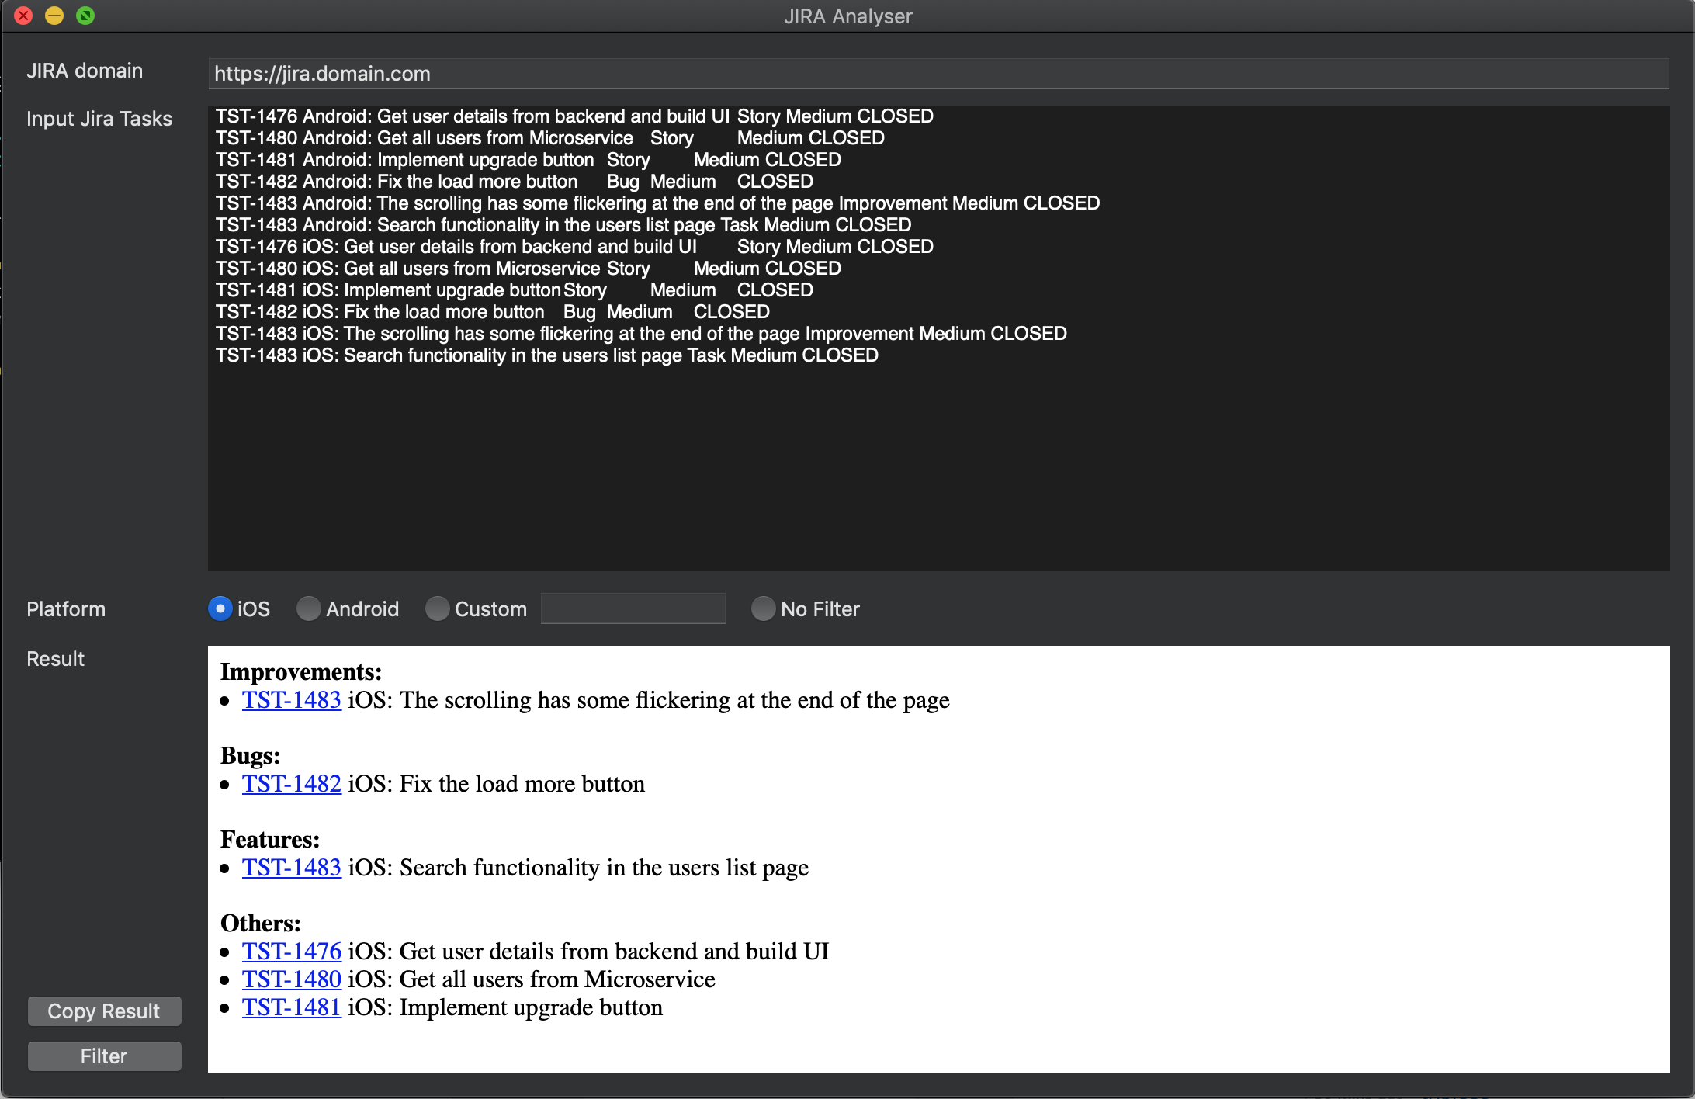Click the JIRA domain label
The height and width of the screenshot is (1099, 1695).
point(85,71)
